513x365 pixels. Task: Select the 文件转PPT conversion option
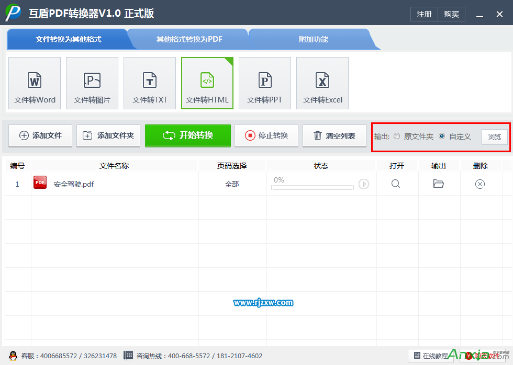point(265,83)
